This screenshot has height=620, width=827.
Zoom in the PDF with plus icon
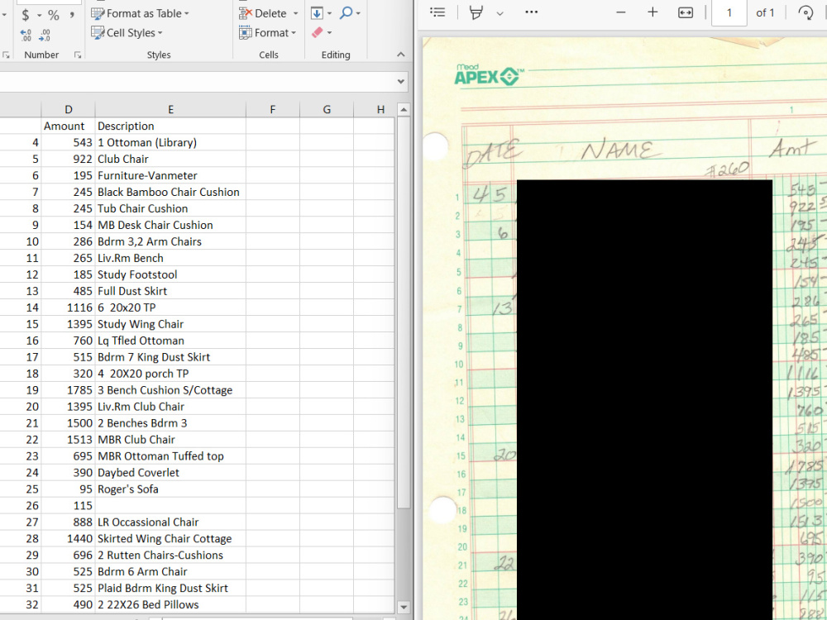653,12
